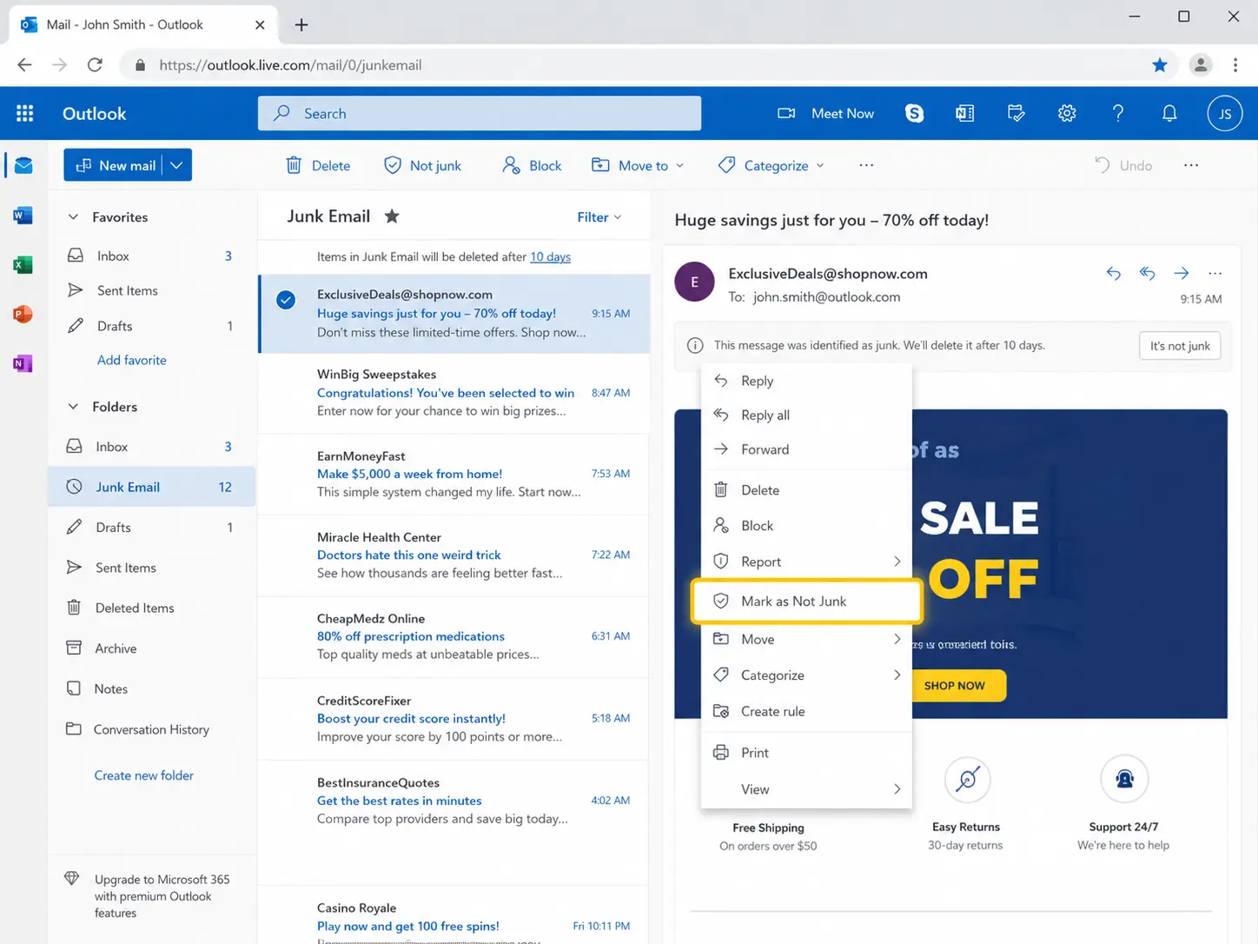Viewport: 1258px width, 944px height.
Task: Open Move to dropdown
Action: pos(638,165)
